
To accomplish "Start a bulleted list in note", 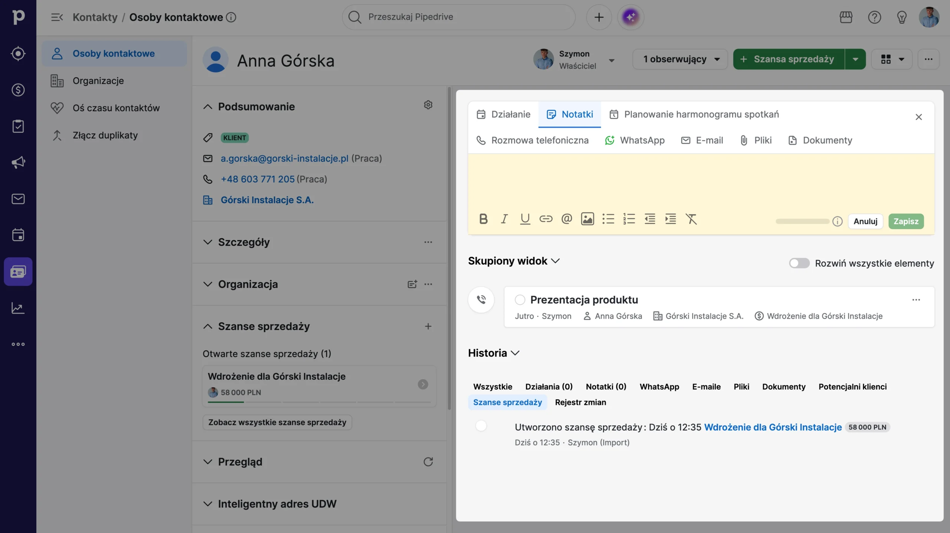I will pyautogui.click(x=608, y=219).
